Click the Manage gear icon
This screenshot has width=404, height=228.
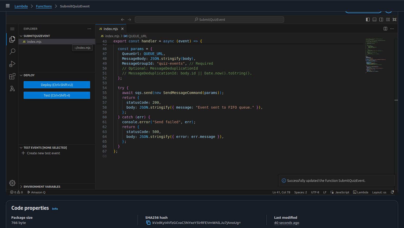(12, 183)
